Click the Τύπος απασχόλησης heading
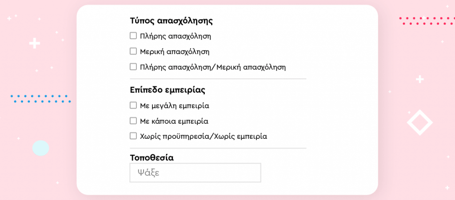This screenshot has width=455, height=200. tap(172, 21)
